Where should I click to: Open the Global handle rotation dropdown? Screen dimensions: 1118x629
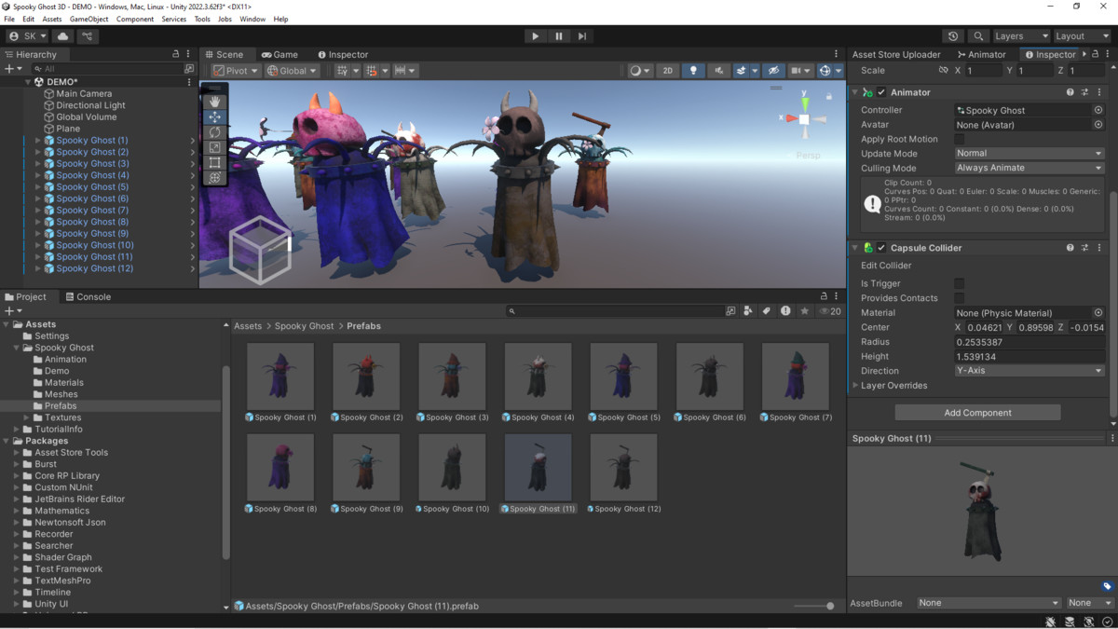292,71
